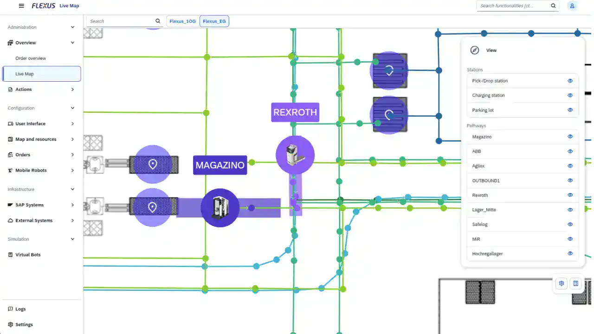Collapse the Administration section

click(72, 27)
